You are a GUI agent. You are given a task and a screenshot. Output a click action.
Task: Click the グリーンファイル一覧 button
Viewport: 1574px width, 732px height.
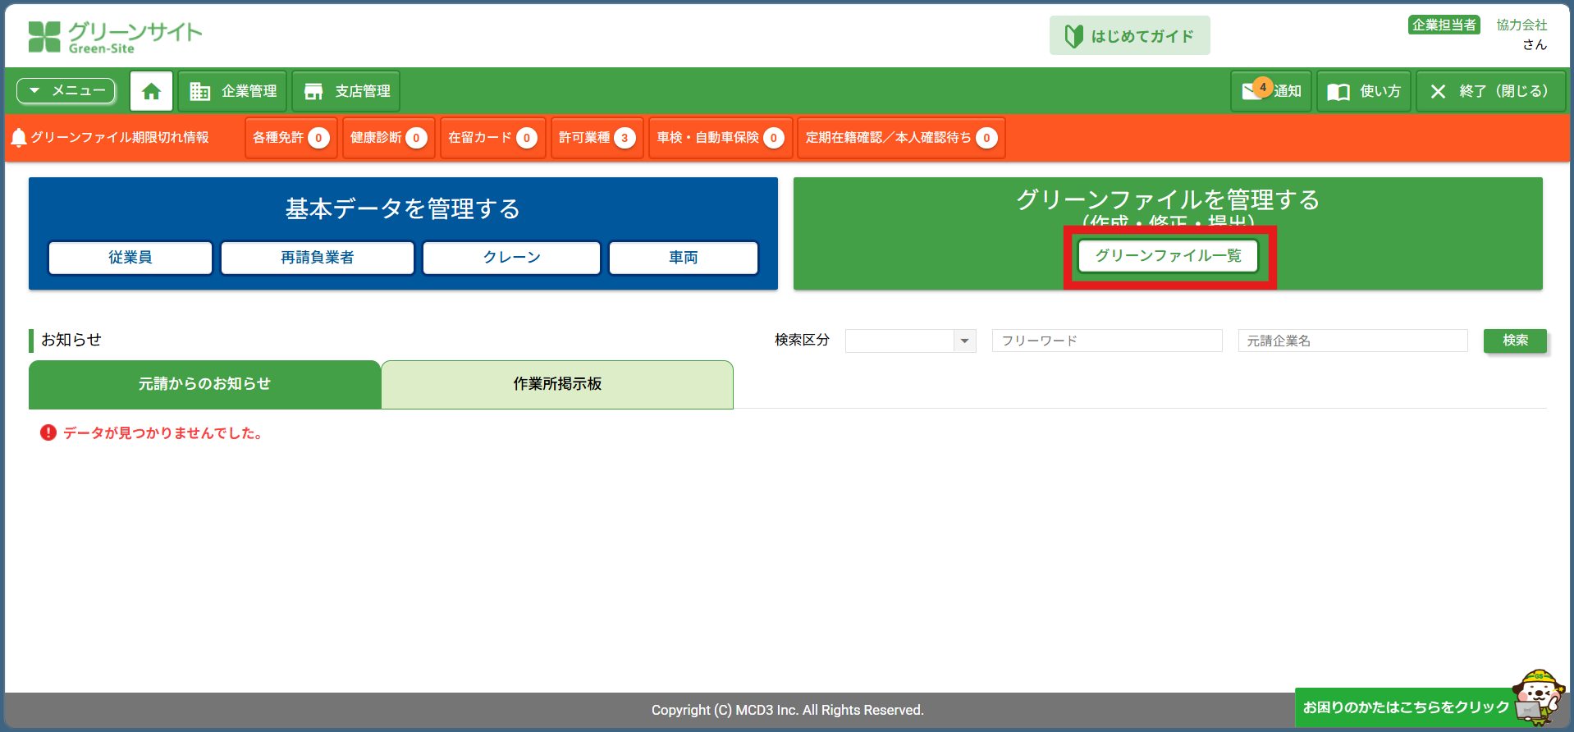(x=1168, y=256)
